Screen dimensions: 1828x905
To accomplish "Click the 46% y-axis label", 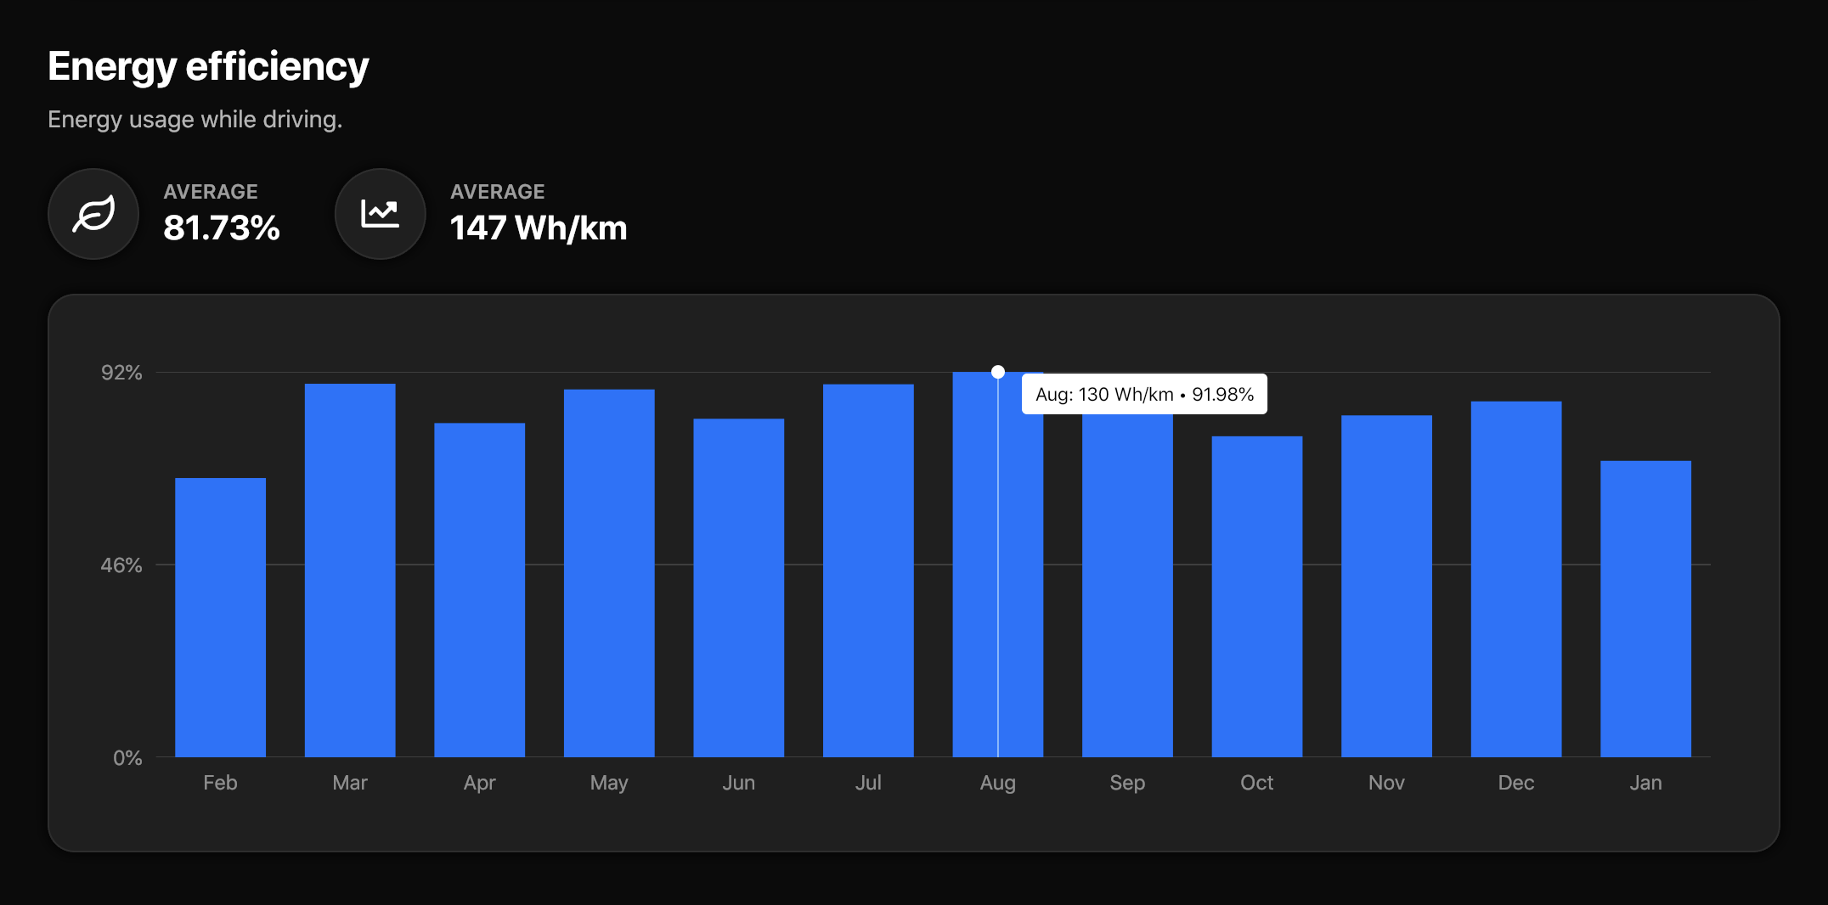I will tap(121, 565).
